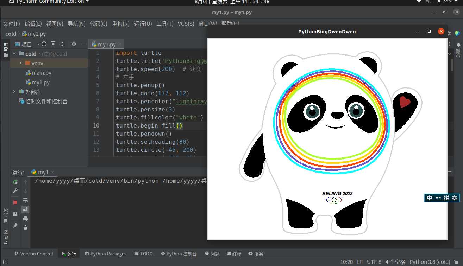463x266 pixels.
Task: Click the 10:20 cursor position in status bar
Action: coord(346,262)
